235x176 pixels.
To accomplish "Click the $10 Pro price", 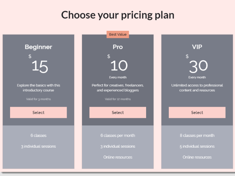I will click(119, 65).
